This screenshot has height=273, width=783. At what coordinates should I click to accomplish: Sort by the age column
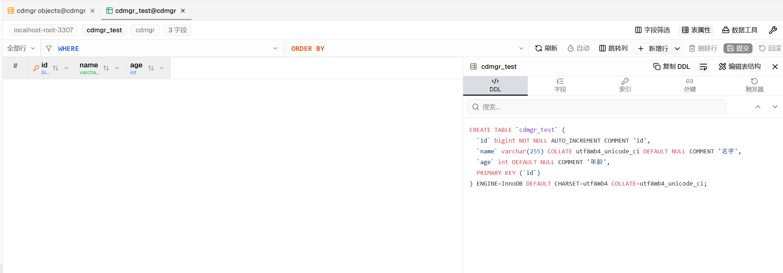(x=151, y=68)
